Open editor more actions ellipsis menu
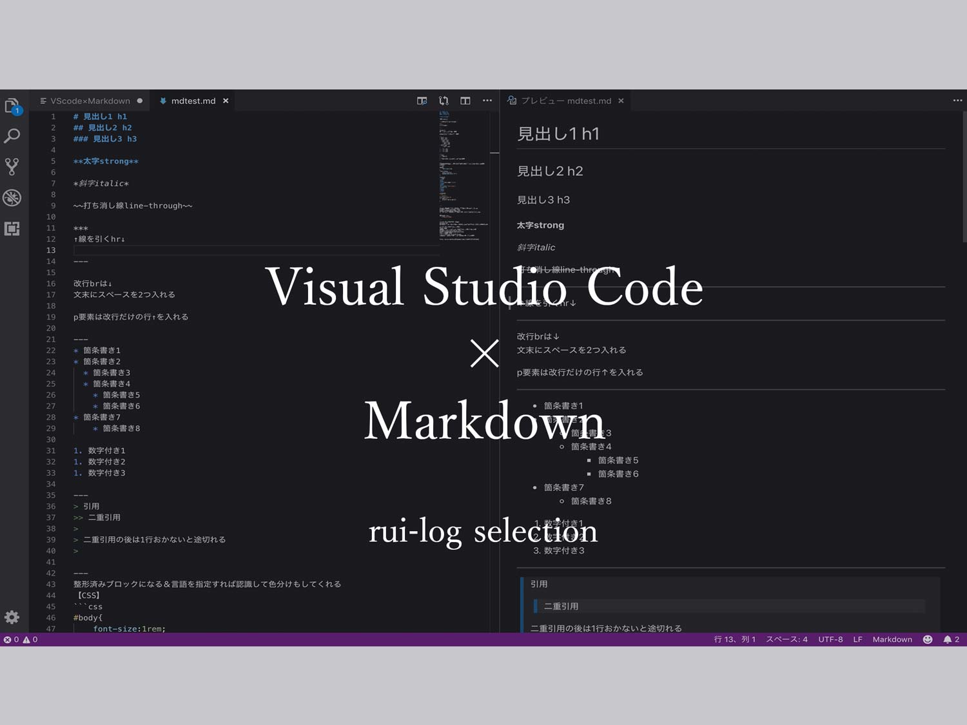This screenshot has height=725, width=967. (487, 101)
